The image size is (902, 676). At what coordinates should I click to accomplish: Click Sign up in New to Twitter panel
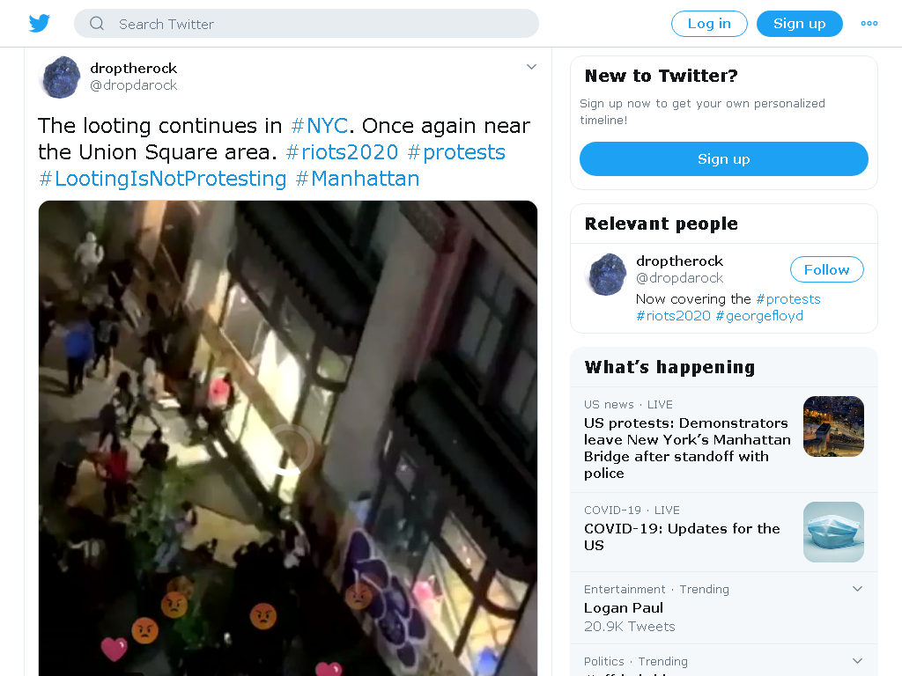pyautogui.click(x=723, y=158)
